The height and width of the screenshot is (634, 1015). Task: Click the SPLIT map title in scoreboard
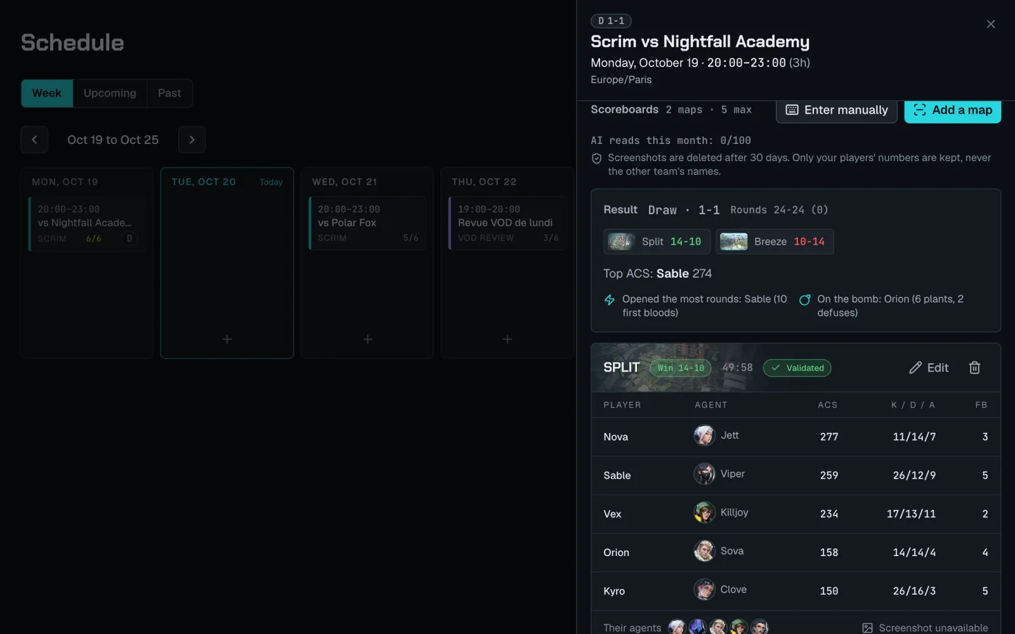[622, 368]
